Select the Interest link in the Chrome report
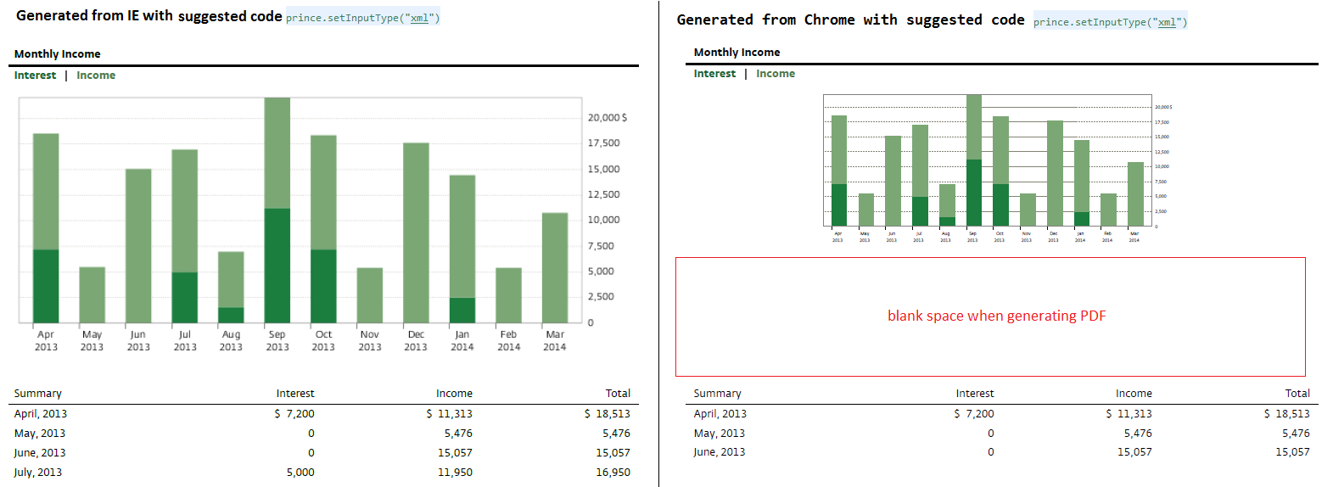This screenshot has height=487, width=1333. pyautogui.click(x=714, y=74)
